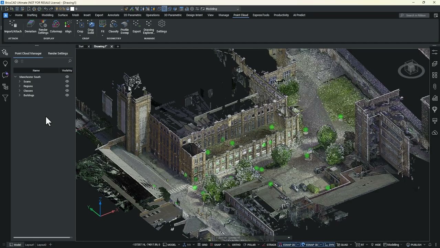
Task: Open the Layout1 sheet tab
Action: coord(30,245)
